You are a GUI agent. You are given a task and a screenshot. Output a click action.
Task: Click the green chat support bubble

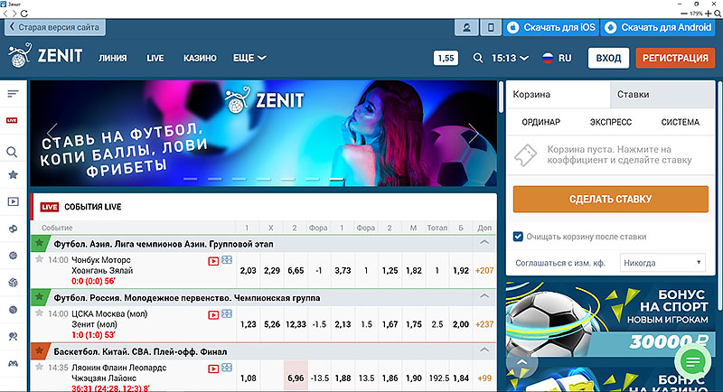[x=693, y=362]
